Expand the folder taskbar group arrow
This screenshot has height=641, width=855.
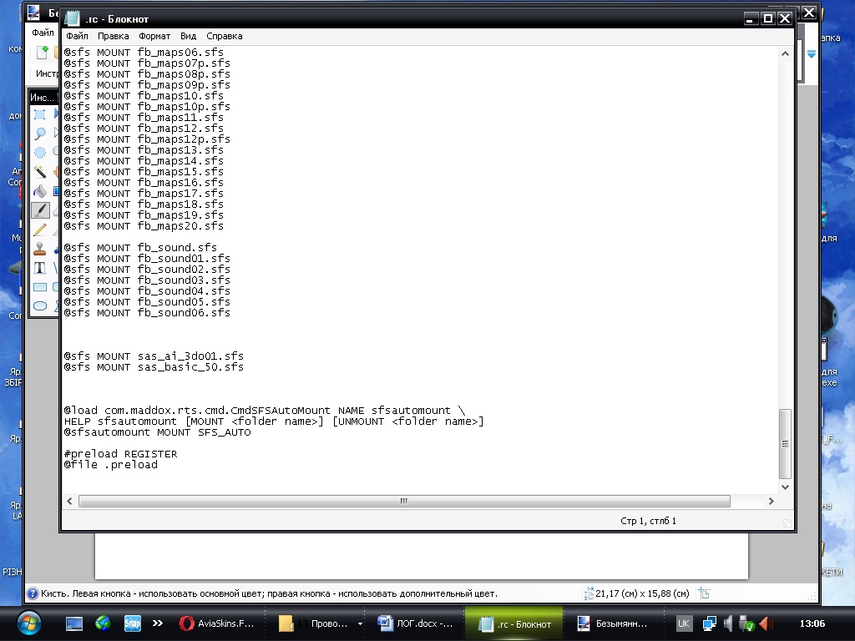[360, 623]
